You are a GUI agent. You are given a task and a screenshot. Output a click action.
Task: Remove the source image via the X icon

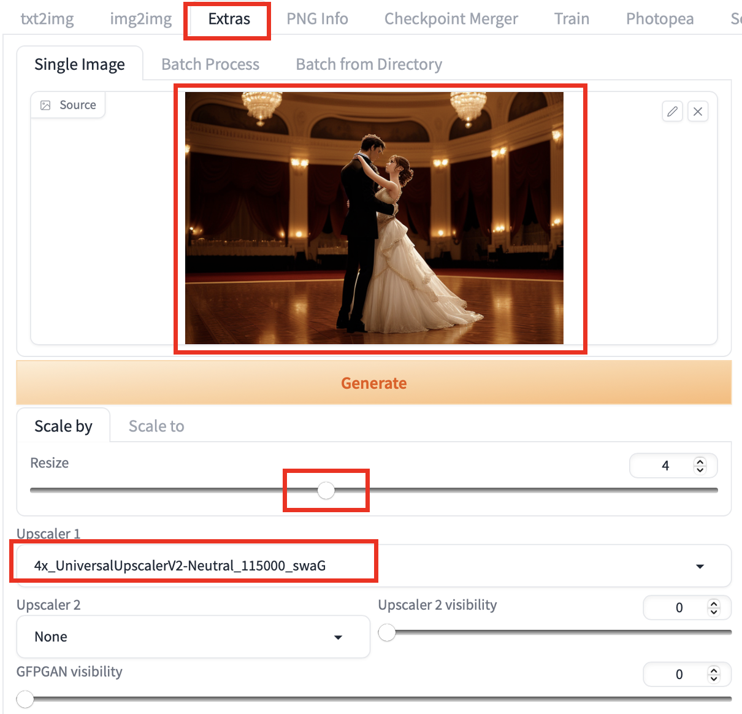(698, 111)
